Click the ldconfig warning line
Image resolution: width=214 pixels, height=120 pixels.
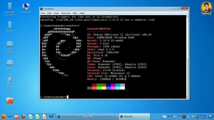coord(97,20)
